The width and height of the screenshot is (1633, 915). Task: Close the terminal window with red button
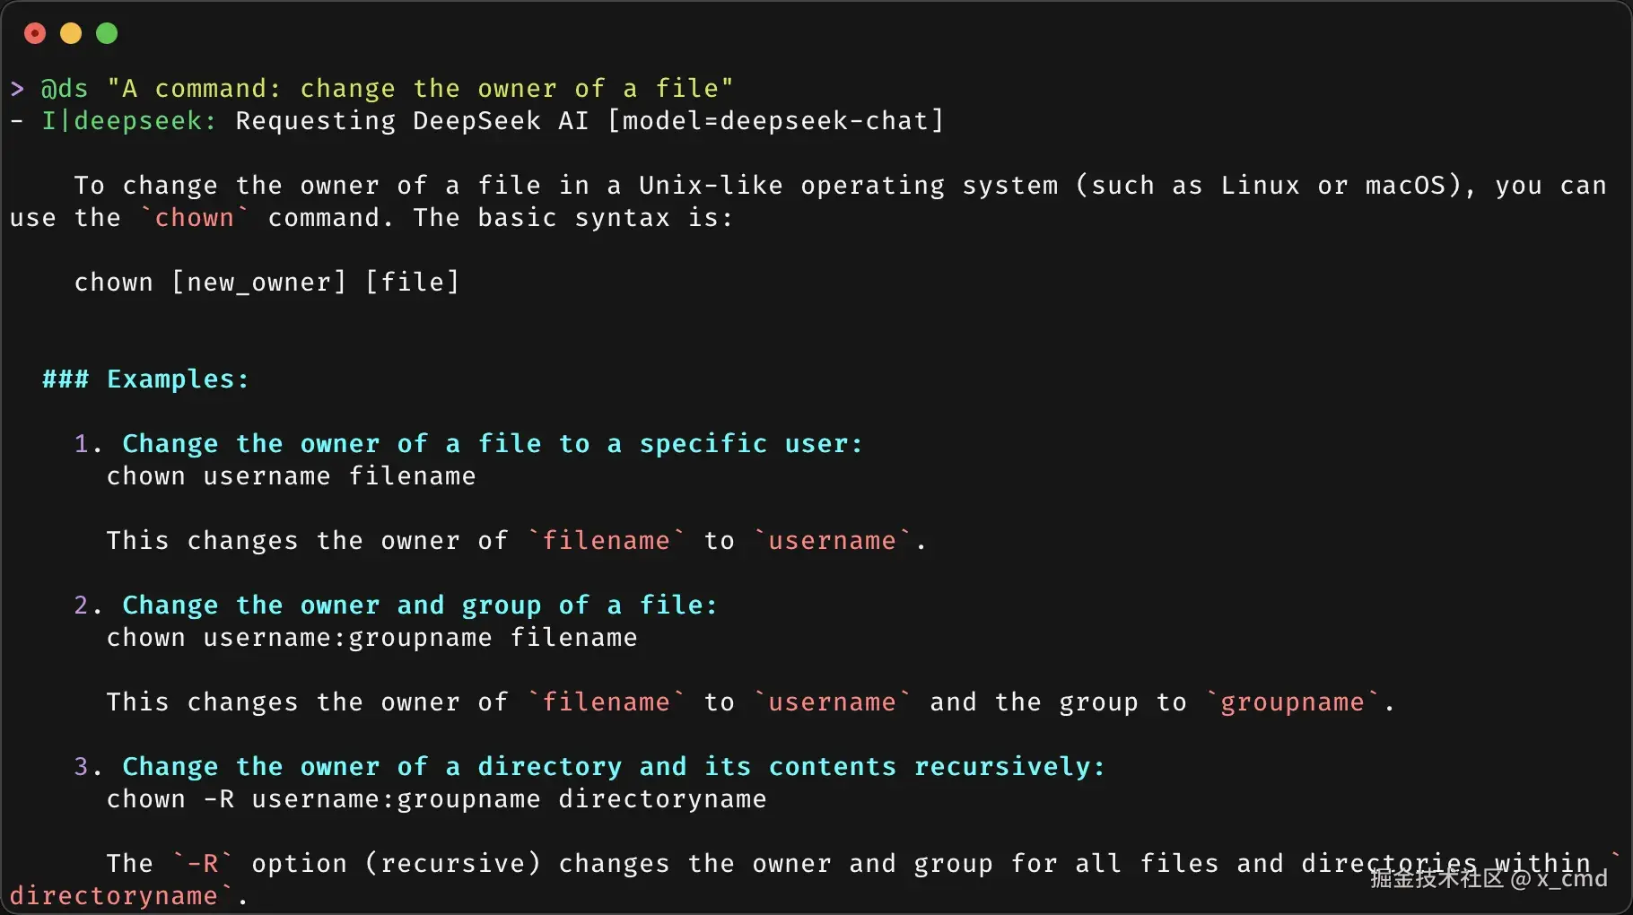pos(35,33)
